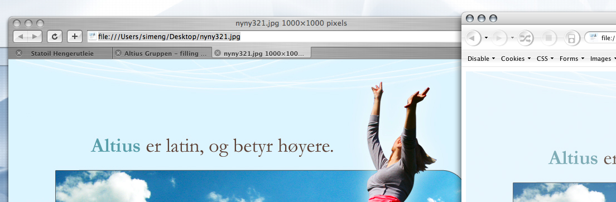Click the favicon in right window's address field

[593, 38]
